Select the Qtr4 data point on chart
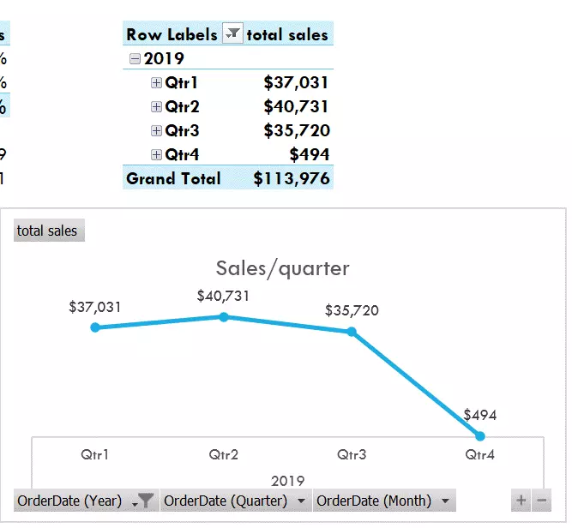Viewport: 572px width, 528px height. [479, 437]
